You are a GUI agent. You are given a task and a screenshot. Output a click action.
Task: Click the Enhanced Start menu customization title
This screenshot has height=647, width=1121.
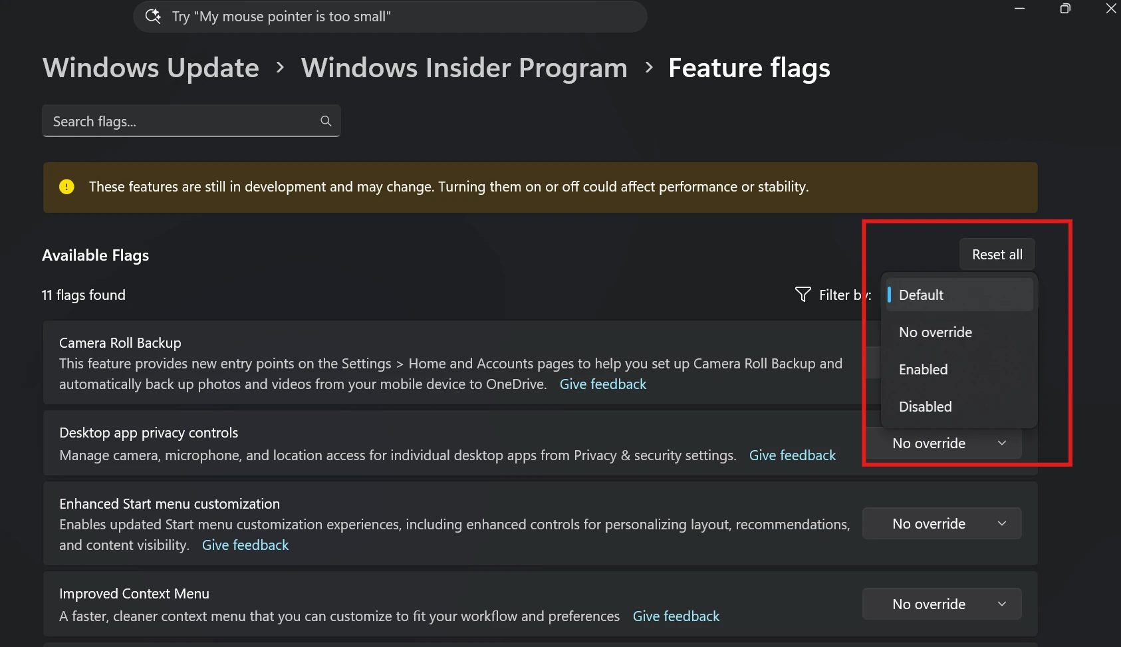click(170, 504)
